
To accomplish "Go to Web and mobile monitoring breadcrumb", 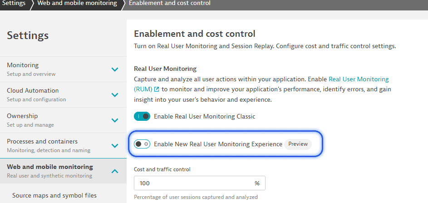I will (x=77, y=3).
